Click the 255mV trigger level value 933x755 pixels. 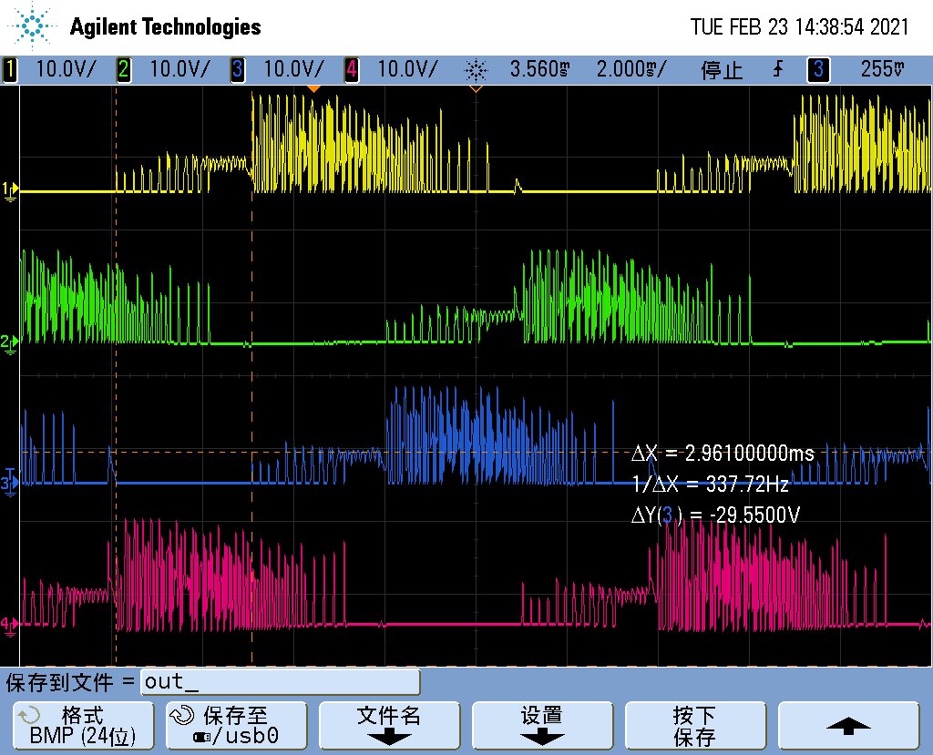tap(882, 69)
